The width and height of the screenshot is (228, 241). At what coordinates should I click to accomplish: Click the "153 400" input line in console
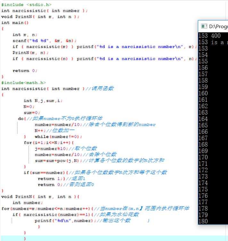coord(209,36)
